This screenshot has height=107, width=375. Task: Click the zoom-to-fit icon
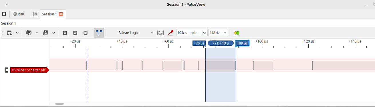86,33
